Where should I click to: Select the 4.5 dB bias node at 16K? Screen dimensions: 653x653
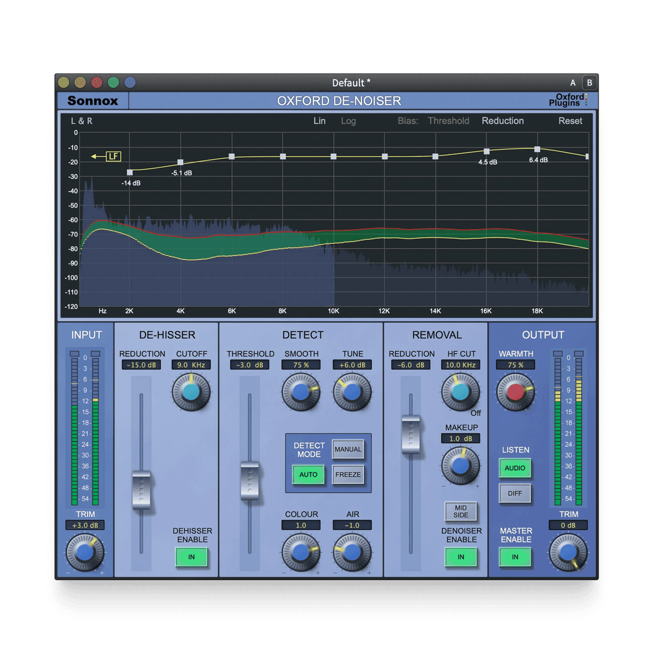pos(487,151)
